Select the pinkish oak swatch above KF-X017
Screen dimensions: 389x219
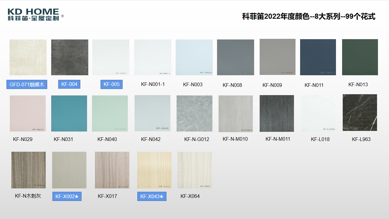coord(112,170)
